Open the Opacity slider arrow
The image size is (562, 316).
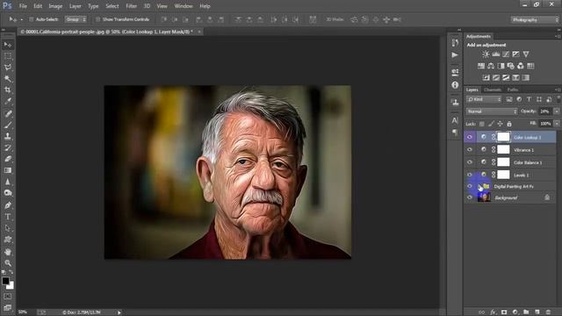[557, 111]
